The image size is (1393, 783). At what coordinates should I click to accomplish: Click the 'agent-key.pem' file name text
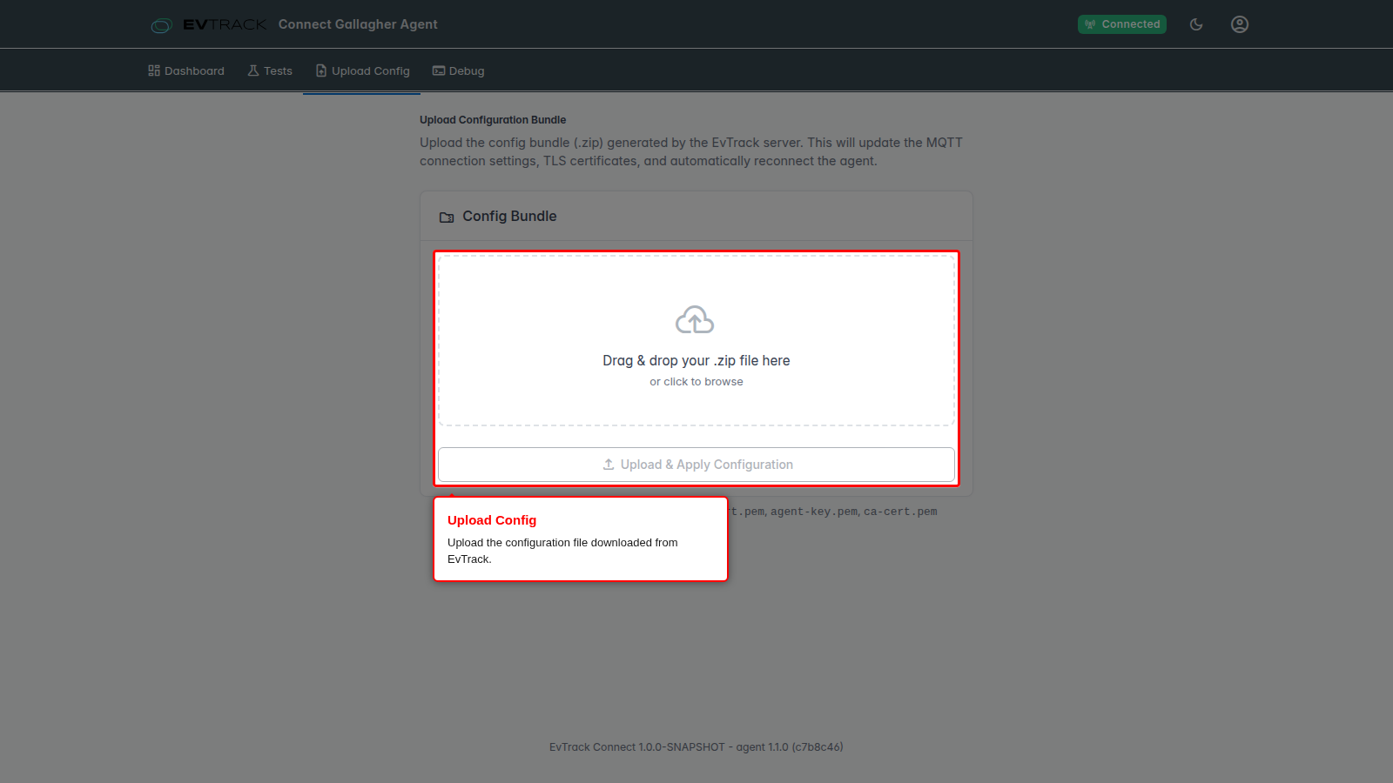(814, 512)
